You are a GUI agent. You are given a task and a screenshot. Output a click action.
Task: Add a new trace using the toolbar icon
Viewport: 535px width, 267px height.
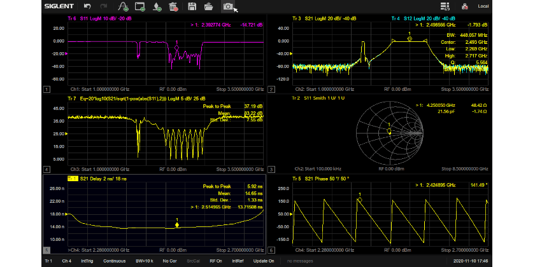(x=123, y=6)
